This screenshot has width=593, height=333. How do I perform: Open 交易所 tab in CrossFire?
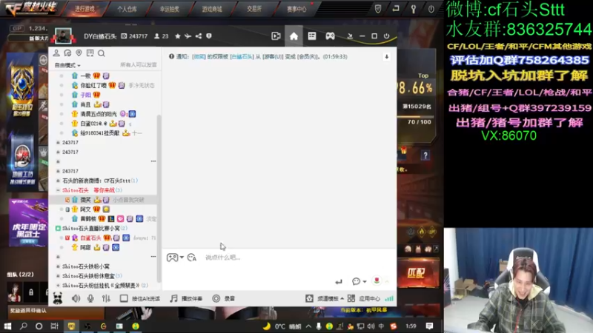tap(254, 9)
